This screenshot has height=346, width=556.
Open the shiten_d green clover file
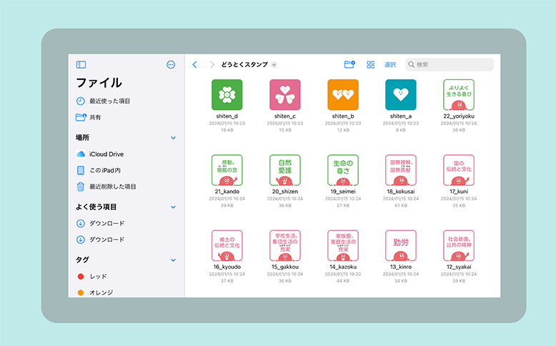pyautogui.click(x=227, y=94)
